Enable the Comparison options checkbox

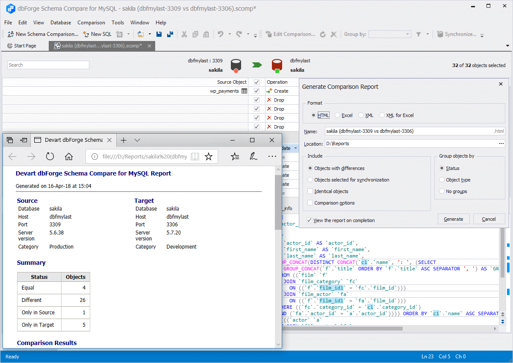(x=311, y=203)
